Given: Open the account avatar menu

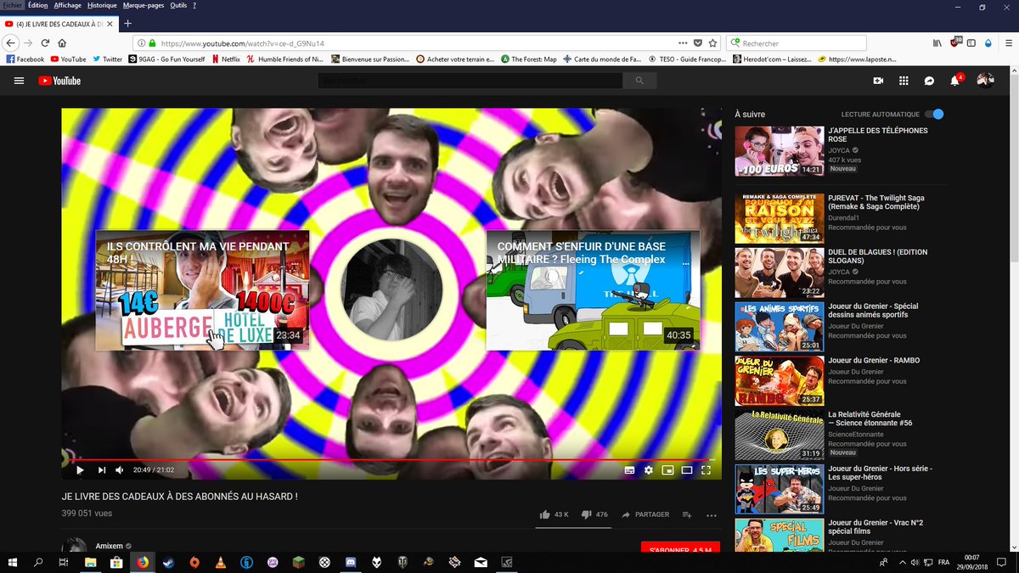Looking at the screenshot, I should click(985, 81).
